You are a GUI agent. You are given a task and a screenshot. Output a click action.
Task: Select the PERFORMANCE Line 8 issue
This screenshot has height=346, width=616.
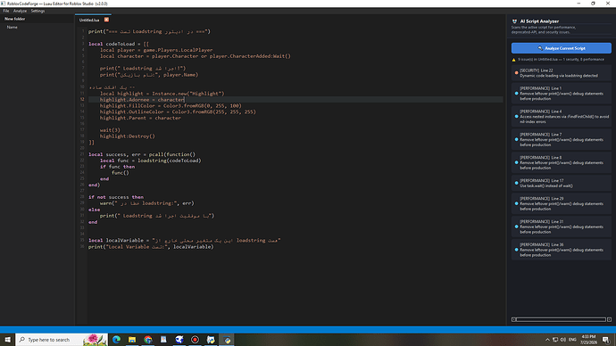(x=561, y=162)
